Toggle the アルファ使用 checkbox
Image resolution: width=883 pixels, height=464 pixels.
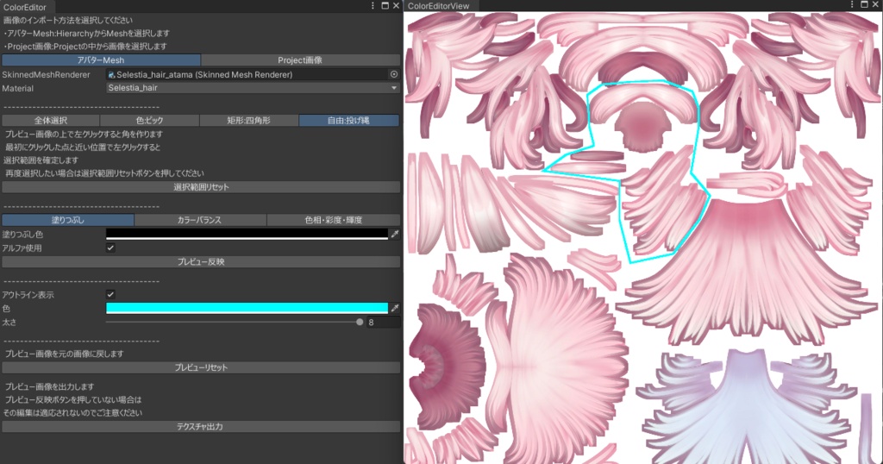coord(110,248)
